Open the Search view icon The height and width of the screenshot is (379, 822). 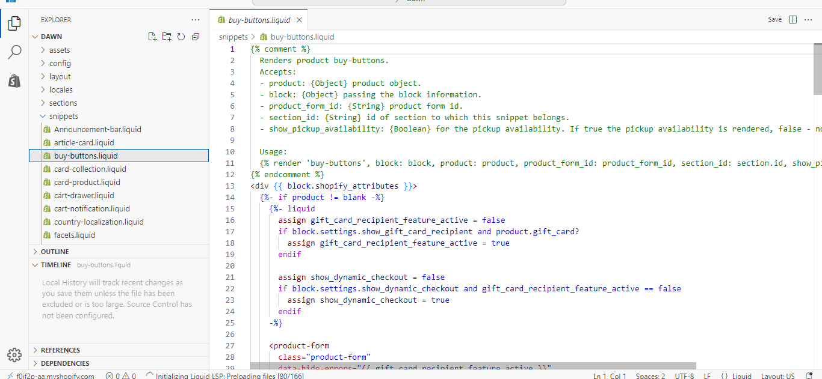14,52
